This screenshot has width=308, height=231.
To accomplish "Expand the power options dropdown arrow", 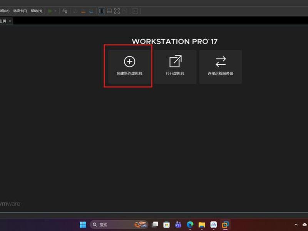I will pyautogui.click(x=55, y=11).
